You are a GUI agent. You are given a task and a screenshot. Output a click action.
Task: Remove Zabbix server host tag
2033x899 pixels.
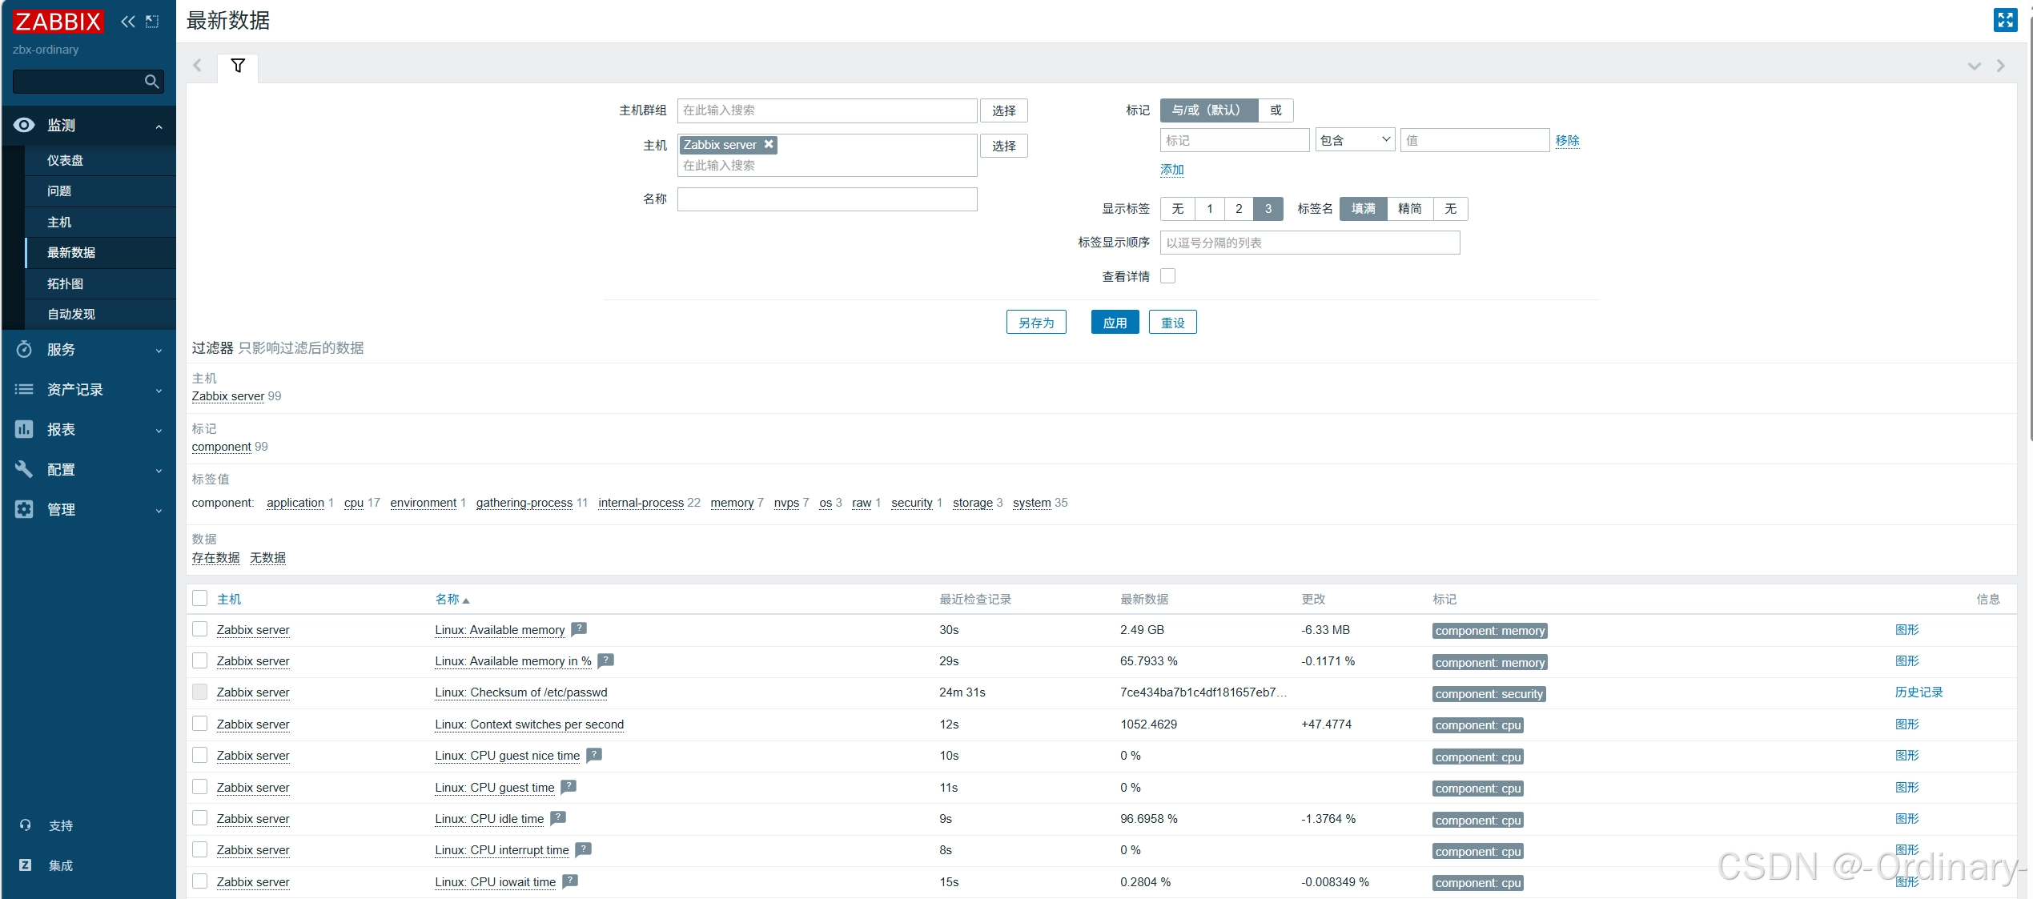point(769,144)
